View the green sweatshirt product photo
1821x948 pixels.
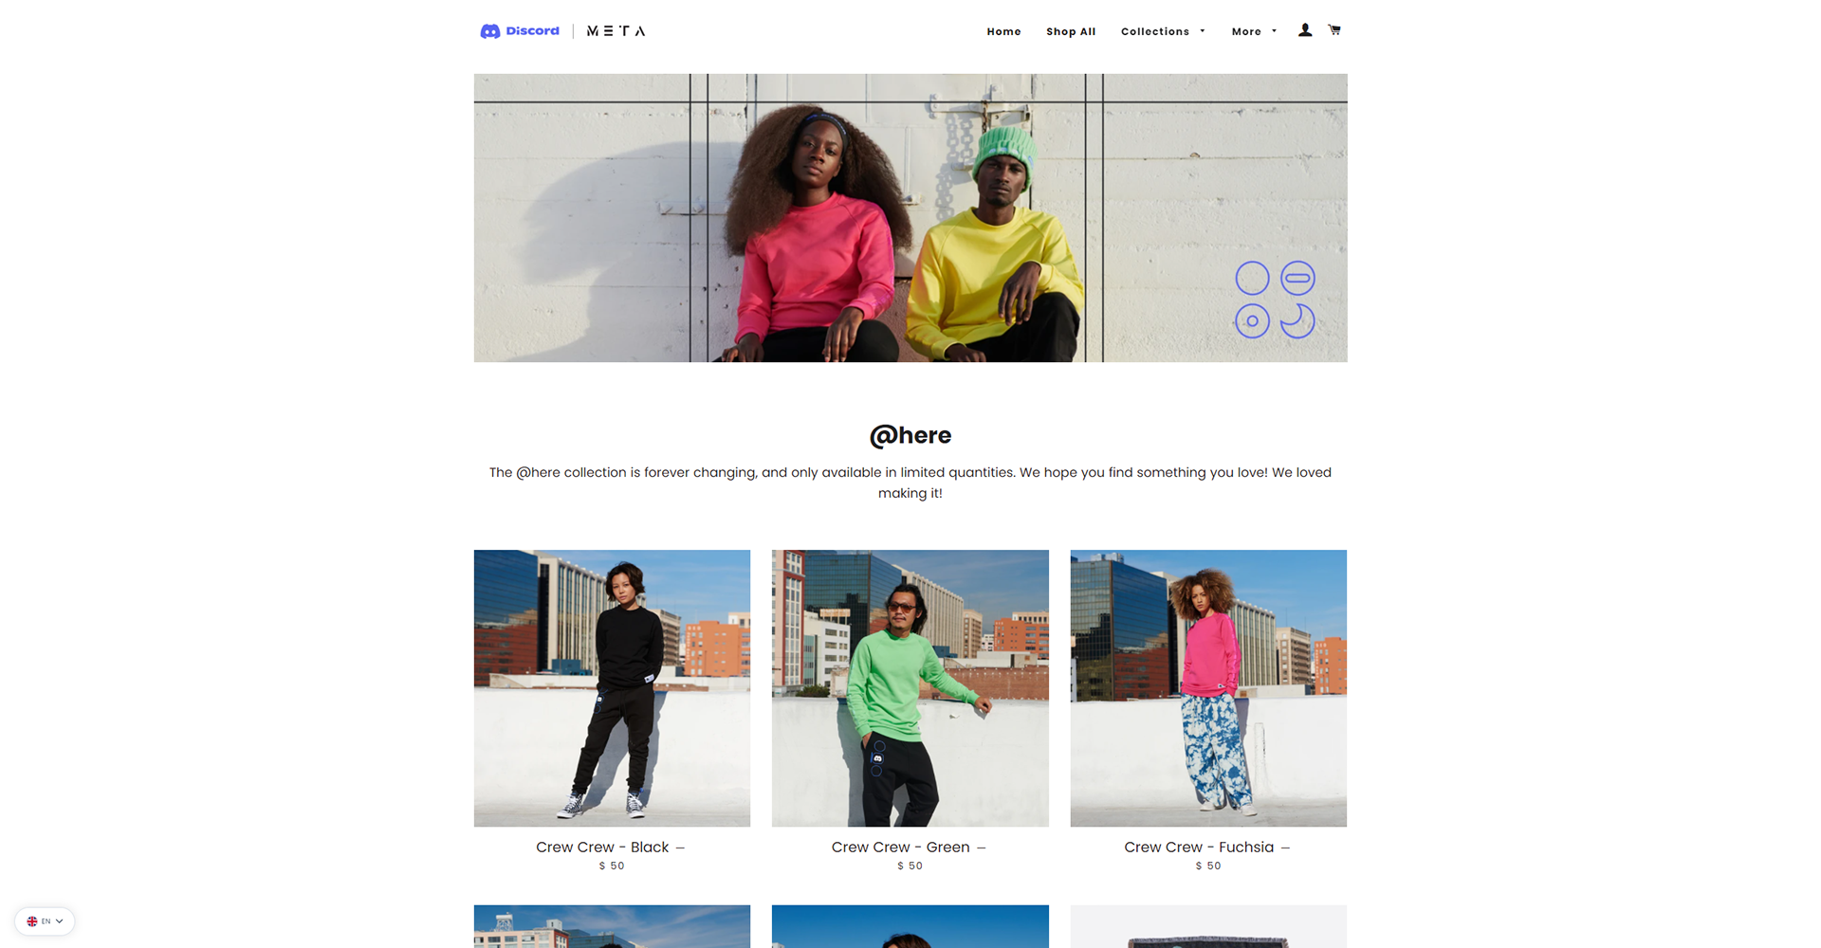(910, 688)
